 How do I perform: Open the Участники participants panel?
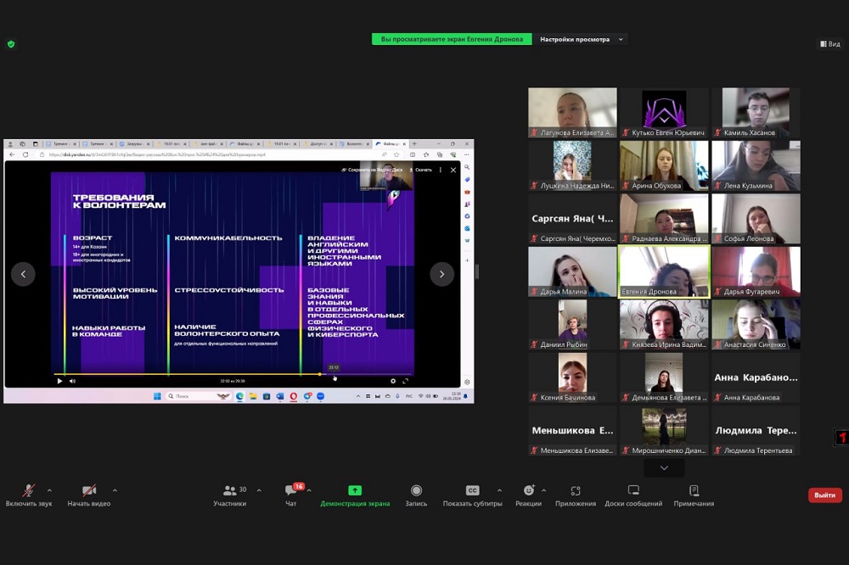[x=229, y=495]
